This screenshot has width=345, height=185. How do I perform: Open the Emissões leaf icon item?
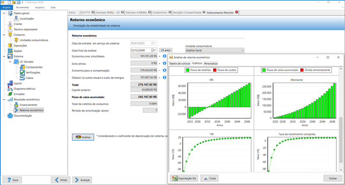(11, 94)
